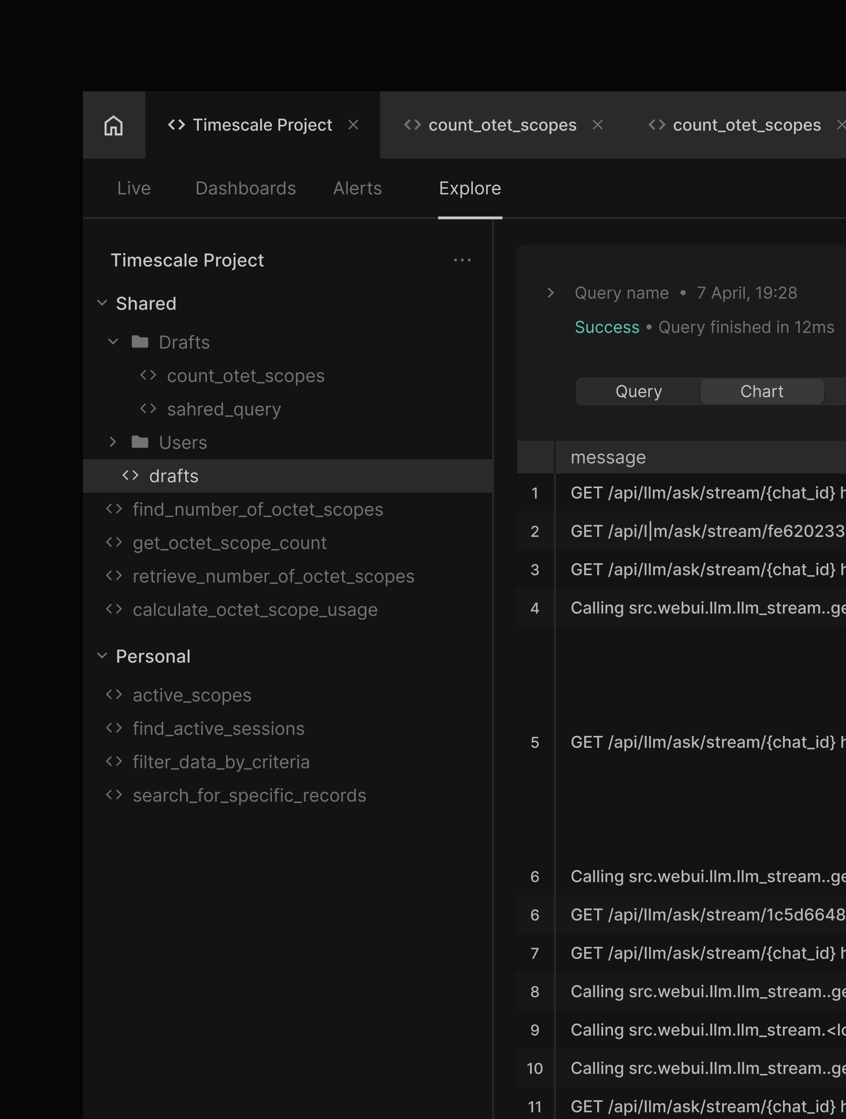The image size is (846, 1119).
Task: Collapse the Shared section
Action: coord(102,303)
